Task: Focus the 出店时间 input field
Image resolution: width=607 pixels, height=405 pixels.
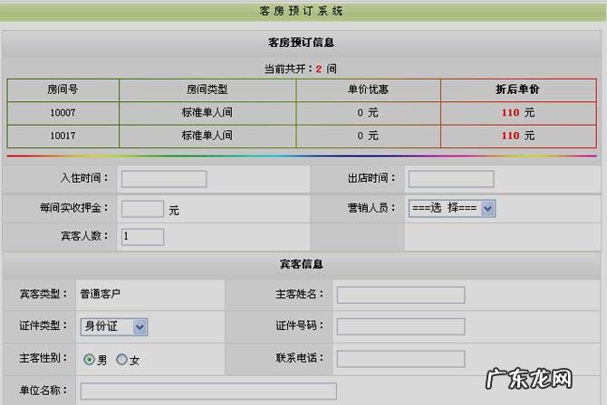Action: 450,179
